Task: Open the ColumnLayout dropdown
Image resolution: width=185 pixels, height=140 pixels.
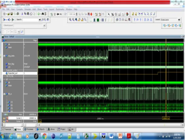Action: [44, 25]
